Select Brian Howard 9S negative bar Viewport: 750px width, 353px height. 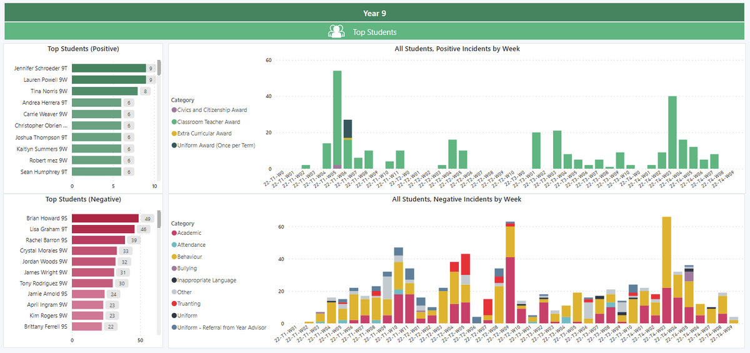(105, 219)
